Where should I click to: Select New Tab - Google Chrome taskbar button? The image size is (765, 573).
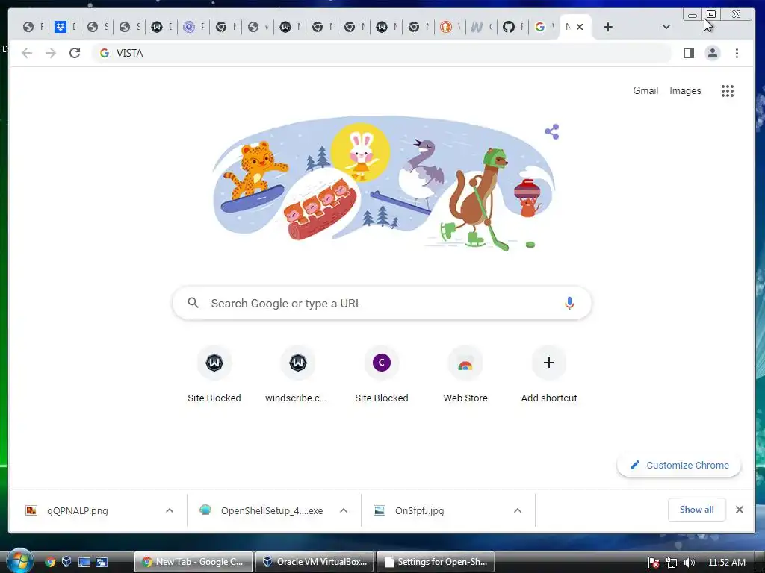[193, 562]
